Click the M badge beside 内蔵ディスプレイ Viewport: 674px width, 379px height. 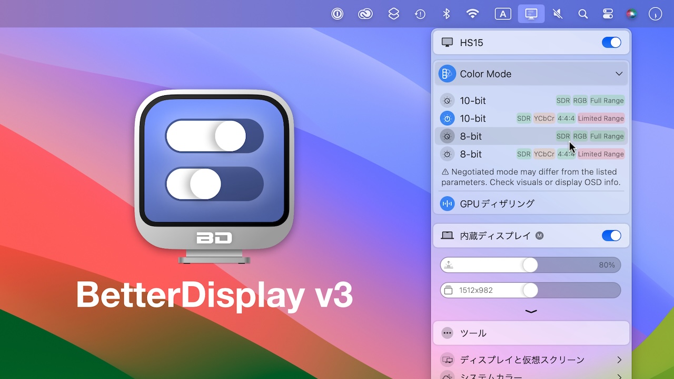pos(539,236)
